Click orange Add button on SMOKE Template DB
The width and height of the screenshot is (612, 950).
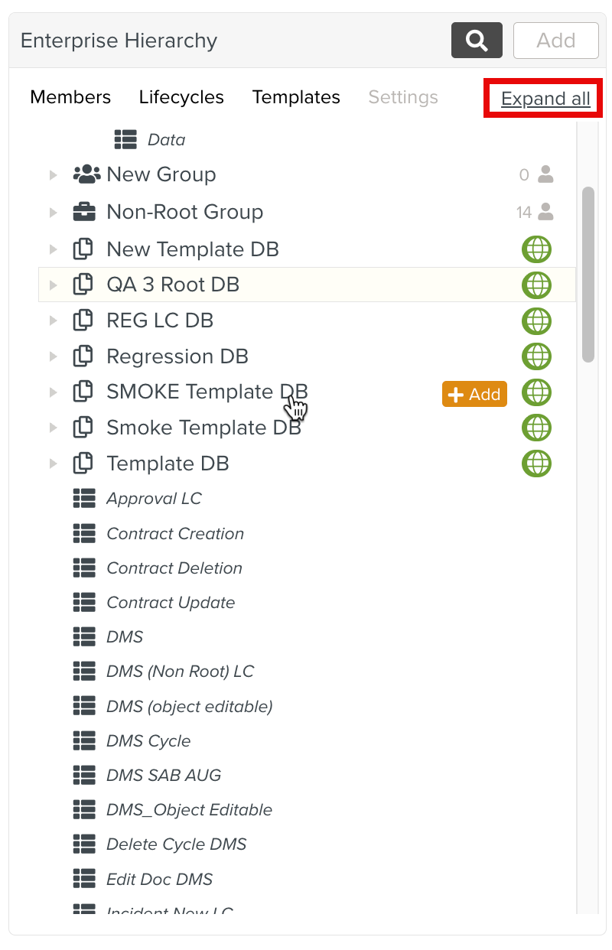point(474,394)
